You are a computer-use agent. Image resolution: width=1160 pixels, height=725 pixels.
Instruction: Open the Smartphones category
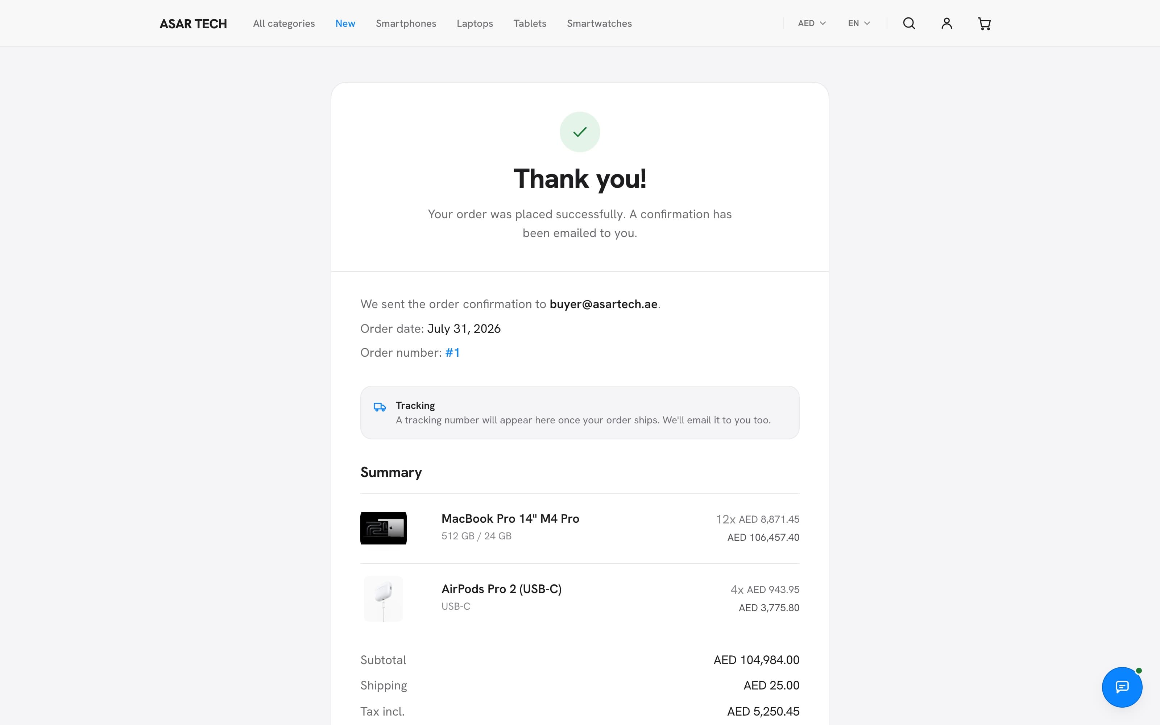406,24
